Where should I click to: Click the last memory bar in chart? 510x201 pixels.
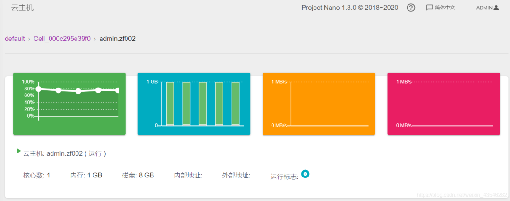(236, 104)
